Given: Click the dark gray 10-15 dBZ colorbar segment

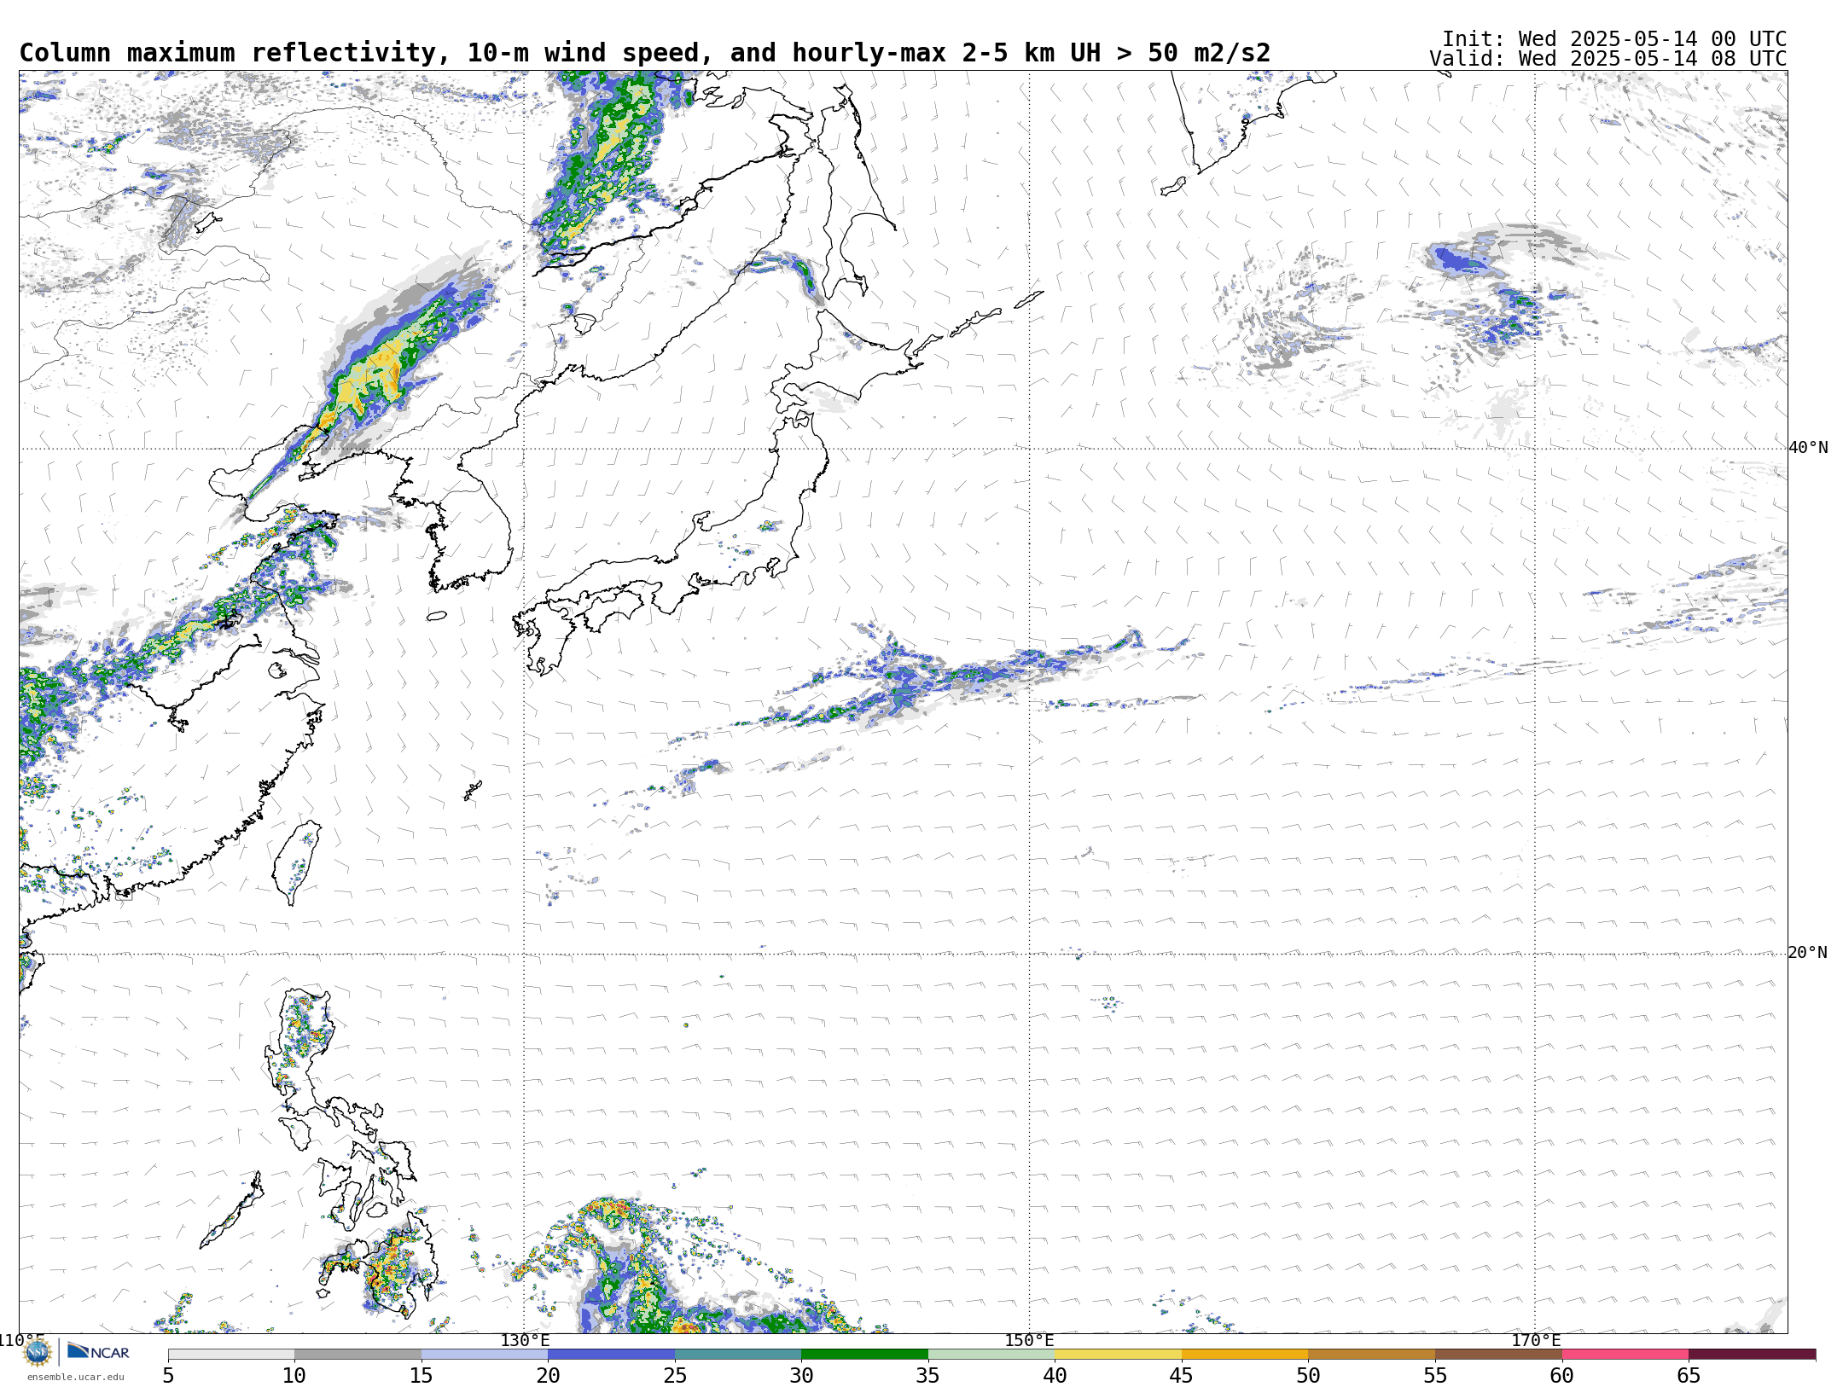Looking at the screenshot, I should click(358, 1355).
